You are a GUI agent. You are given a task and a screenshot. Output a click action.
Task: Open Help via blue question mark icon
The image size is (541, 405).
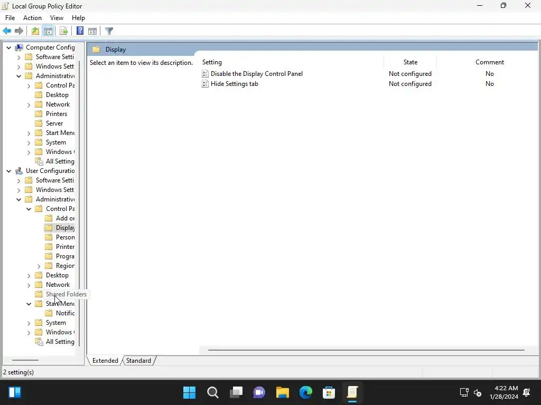pos(80,31)
